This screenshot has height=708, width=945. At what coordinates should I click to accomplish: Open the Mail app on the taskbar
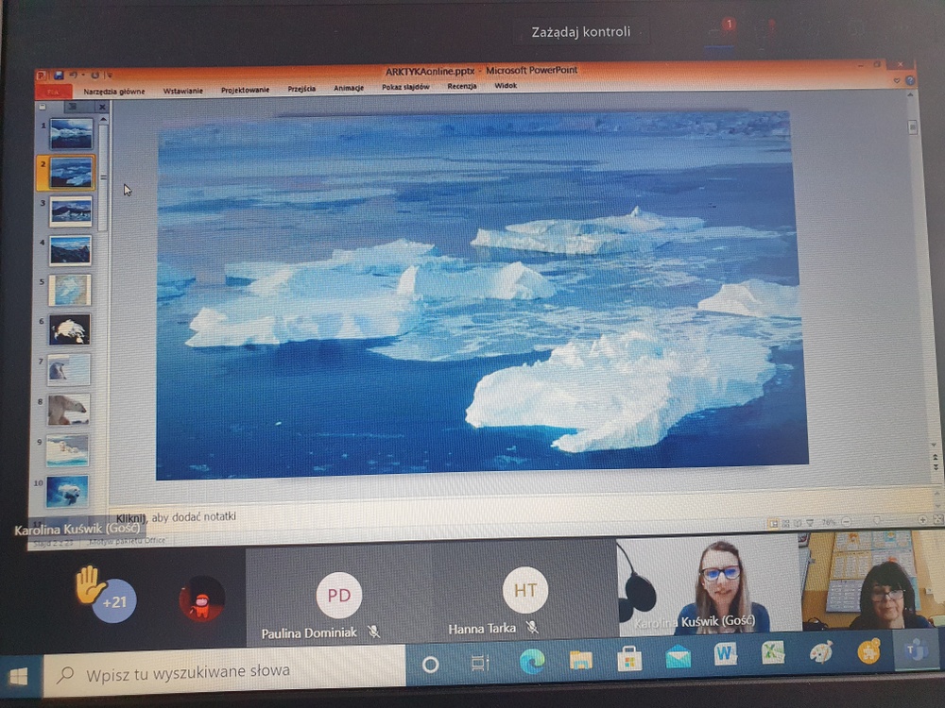click(x=678, y=656)
